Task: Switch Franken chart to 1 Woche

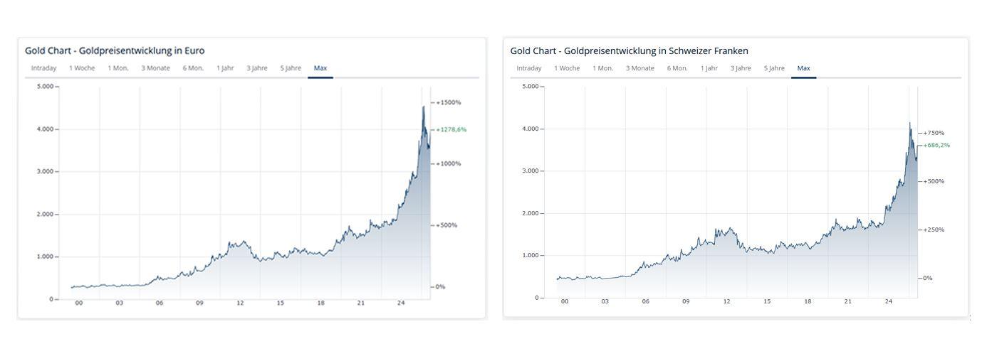Action: coord(567,68)
